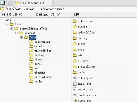Select the httpd.ini file name

click(x=85, y=101)
